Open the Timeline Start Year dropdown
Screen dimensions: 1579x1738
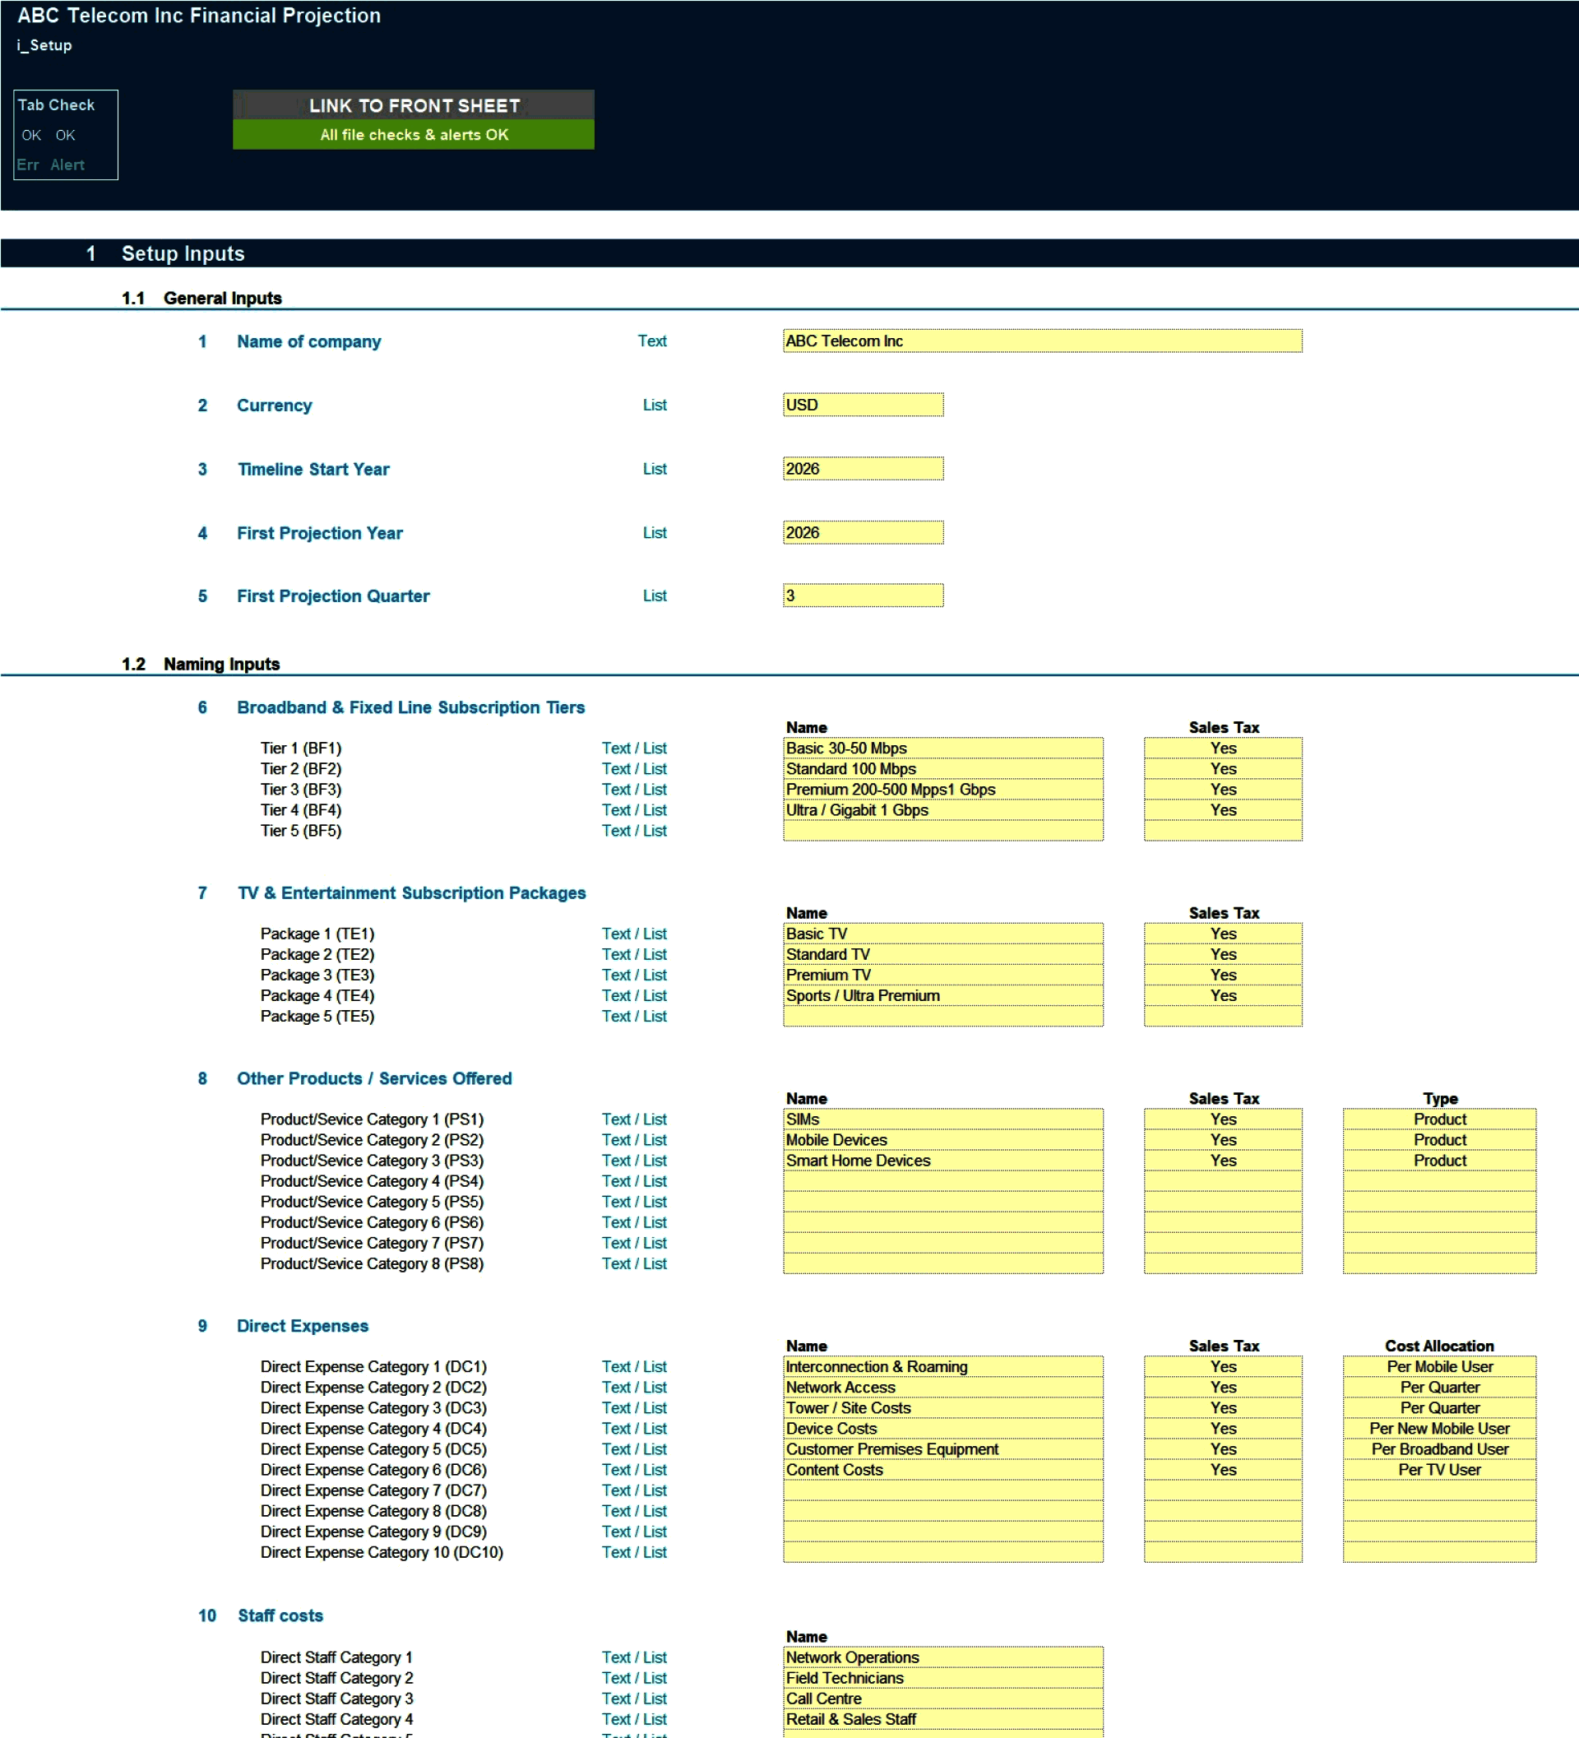click(863, 468)
